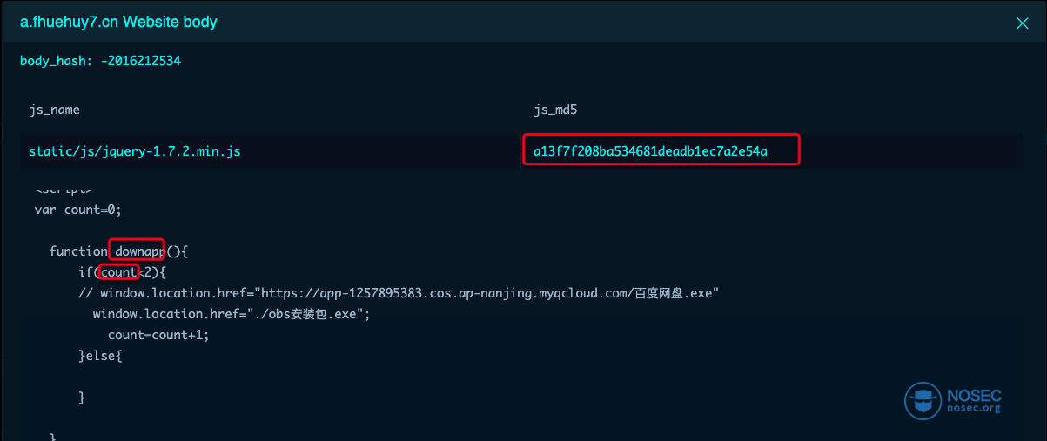Click the highlighted count variable in if statement
Screen dimensions: 1047x441
point(118,272)
